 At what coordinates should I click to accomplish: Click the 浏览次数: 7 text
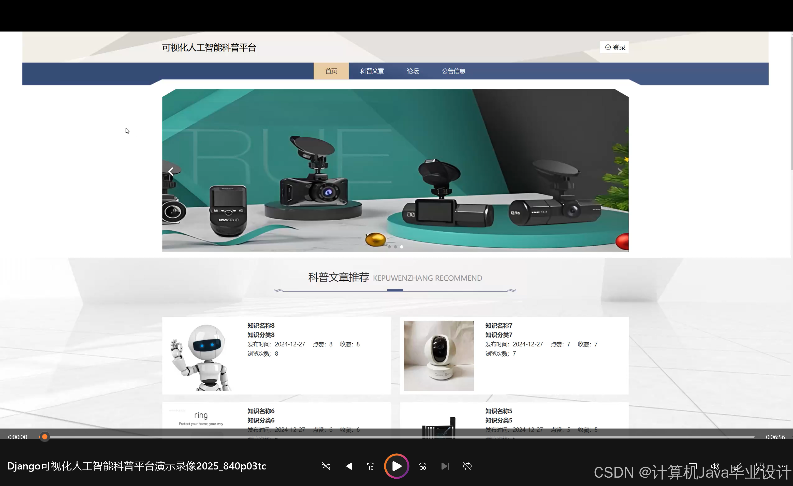[x=501, y=354]
